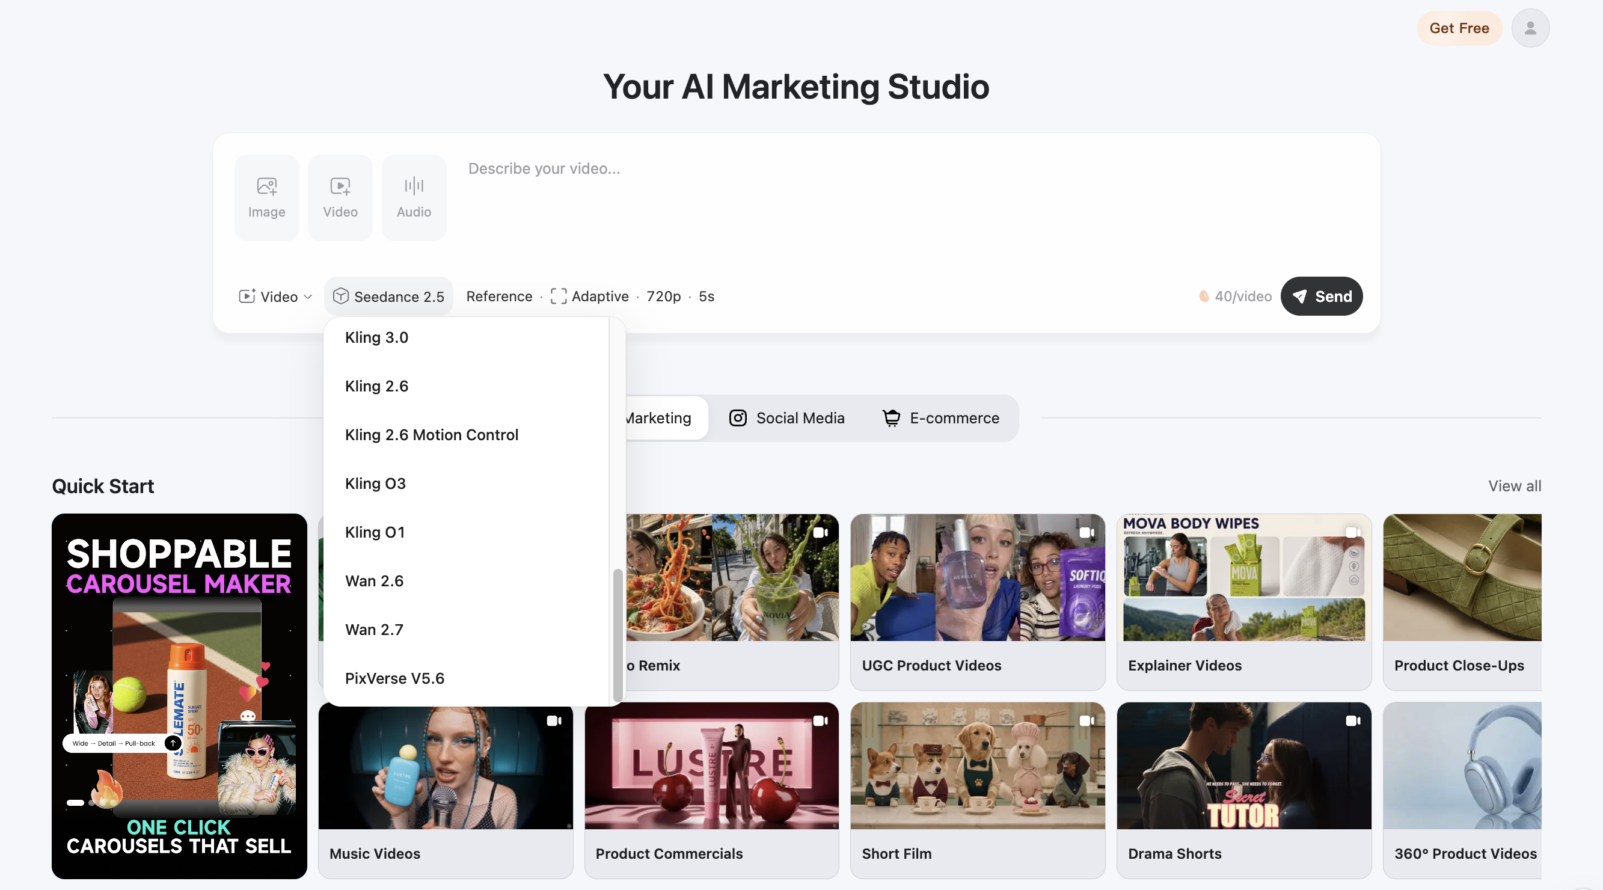This screenshot has width=1603, height=890.
Task: Click the camera icon on Product Commercials card
Action: (x=820, y=720)
